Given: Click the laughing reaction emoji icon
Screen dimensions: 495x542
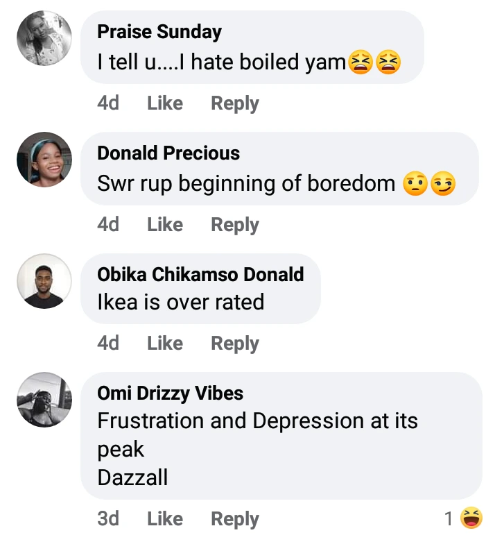Looking at the screenshot, I should click(471, 518).
